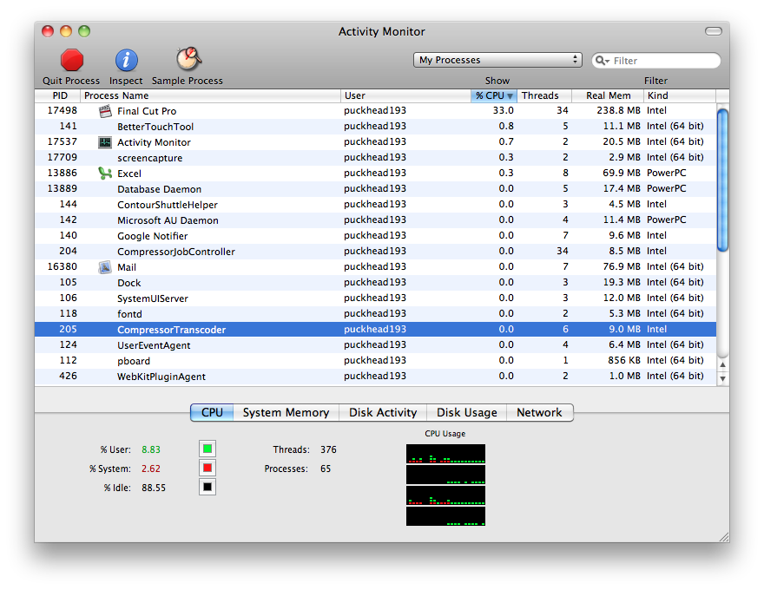Click the green % User color swatch
This screenshot has height=590, width=764.
pos(207,449)
